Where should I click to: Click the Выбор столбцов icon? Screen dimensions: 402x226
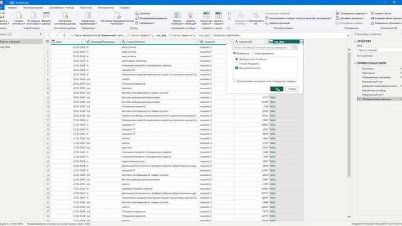click(177, 15)
